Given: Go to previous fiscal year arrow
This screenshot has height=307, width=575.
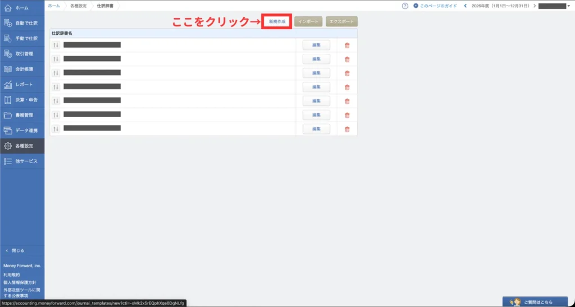Looking at the screenshot, I should point(465,6).
